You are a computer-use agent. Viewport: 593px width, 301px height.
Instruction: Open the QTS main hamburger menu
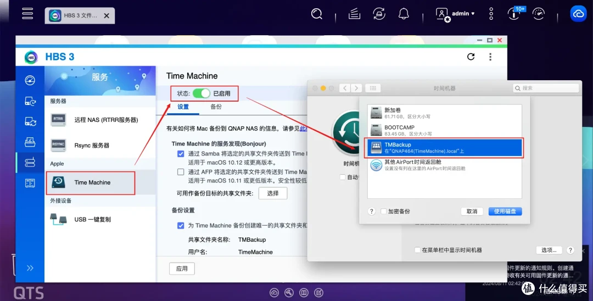(x=27, y=14)
